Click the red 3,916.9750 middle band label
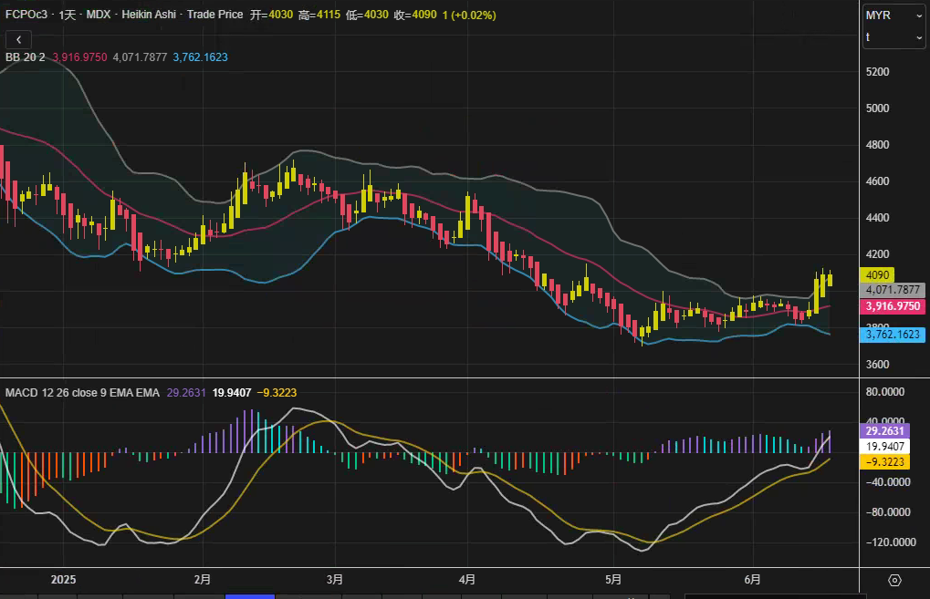 point(893,306)
